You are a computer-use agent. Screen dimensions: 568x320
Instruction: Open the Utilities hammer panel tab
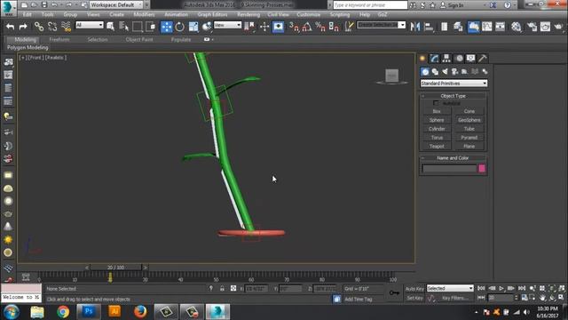pos(483,59)
